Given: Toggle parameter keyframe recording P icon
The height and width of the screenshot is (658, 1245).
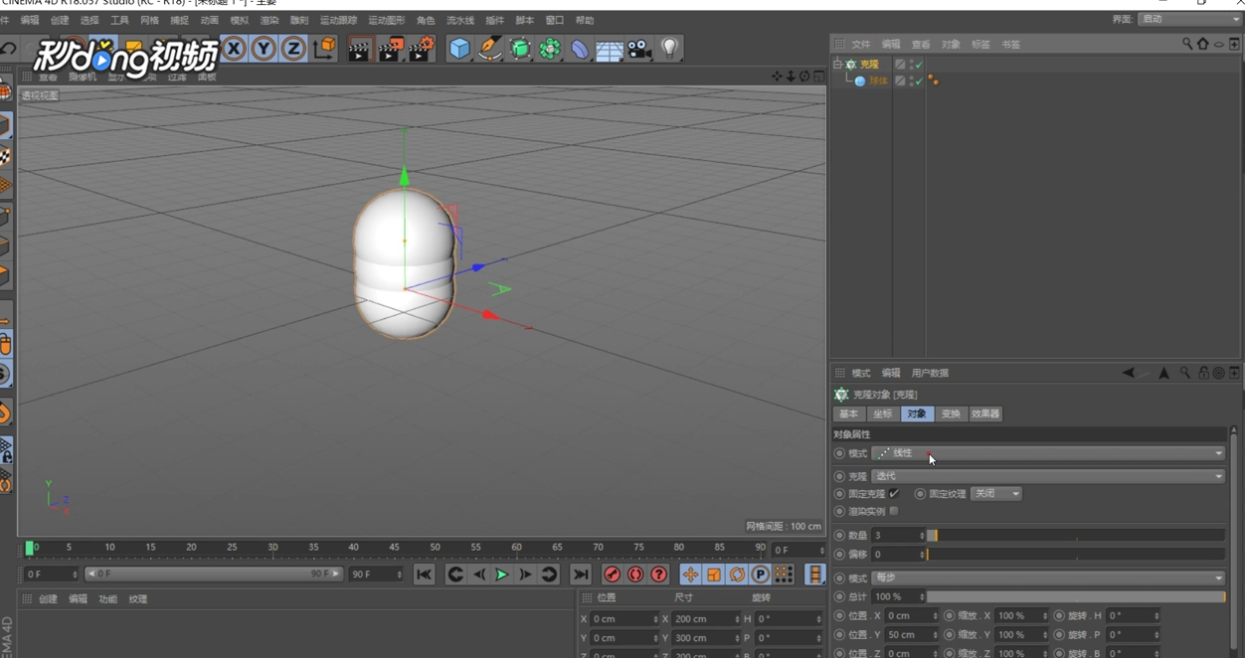Looking at the screenshot, I should point(761,575).
